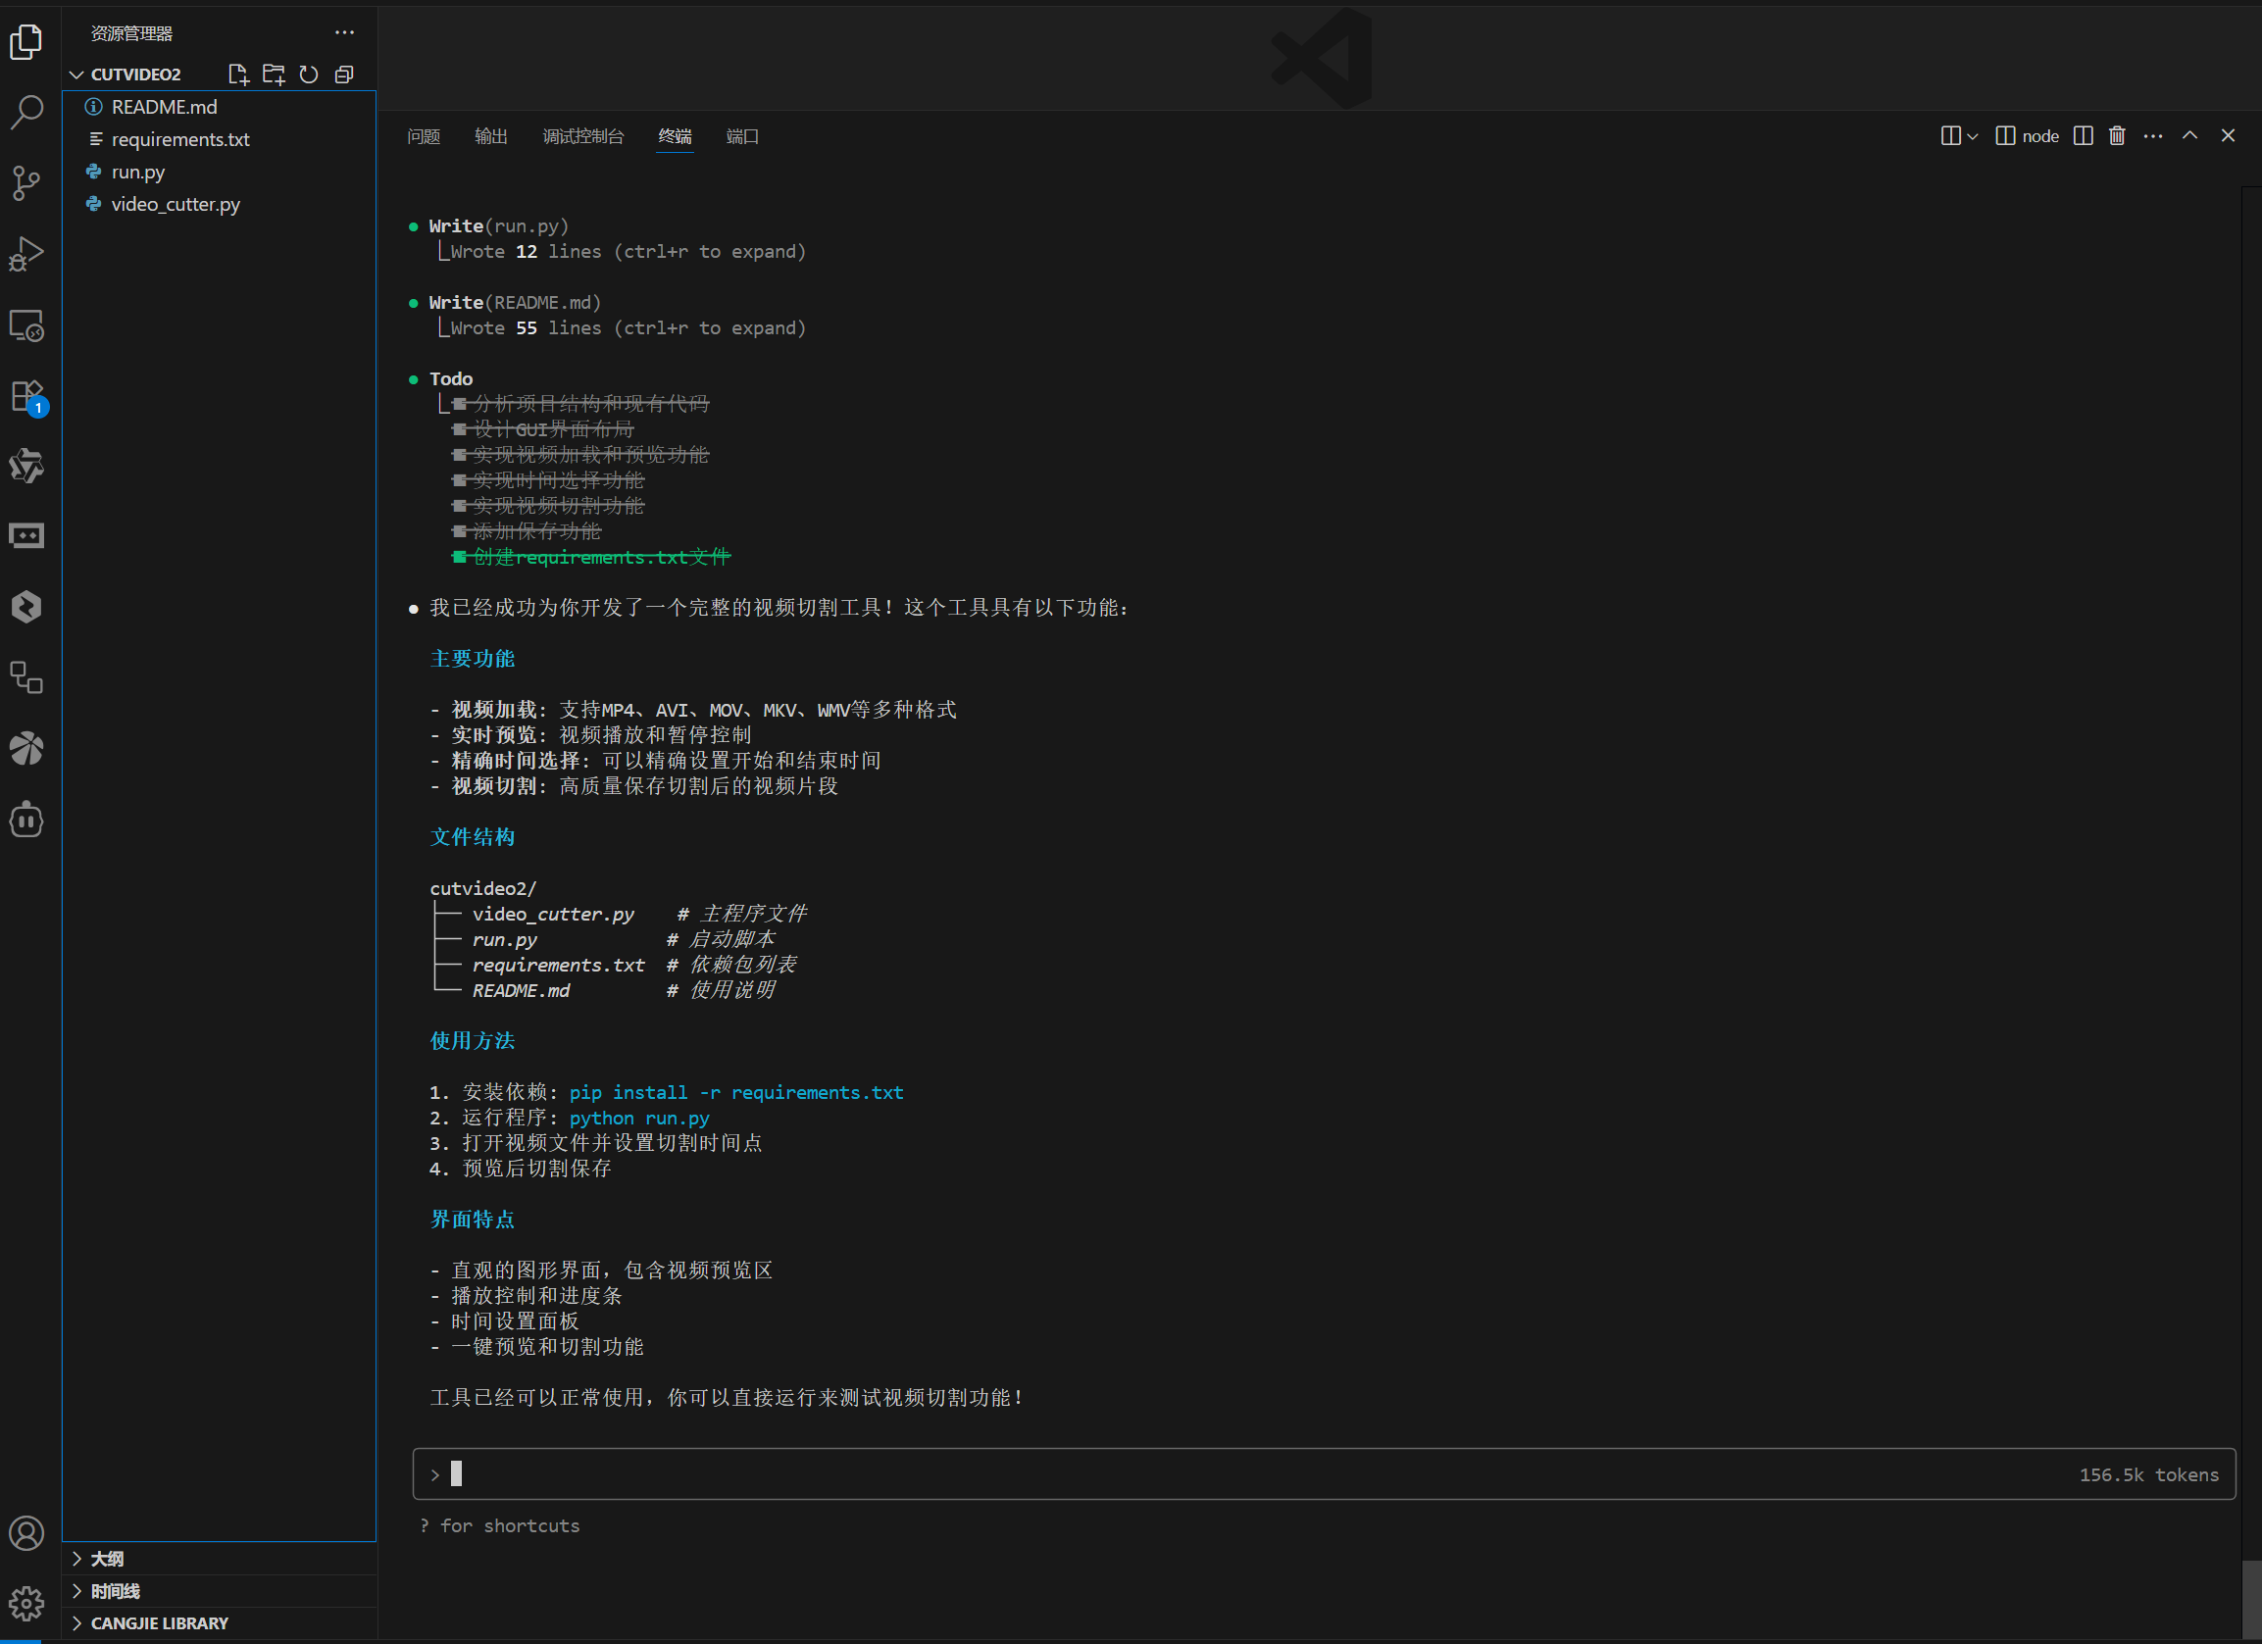2262x1644 pixels.
Task: Click New Folder icon in explorer header
Action: coord(274,75)
